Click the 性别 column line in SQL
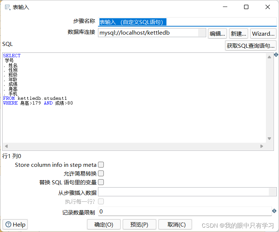 click(13, 70)
